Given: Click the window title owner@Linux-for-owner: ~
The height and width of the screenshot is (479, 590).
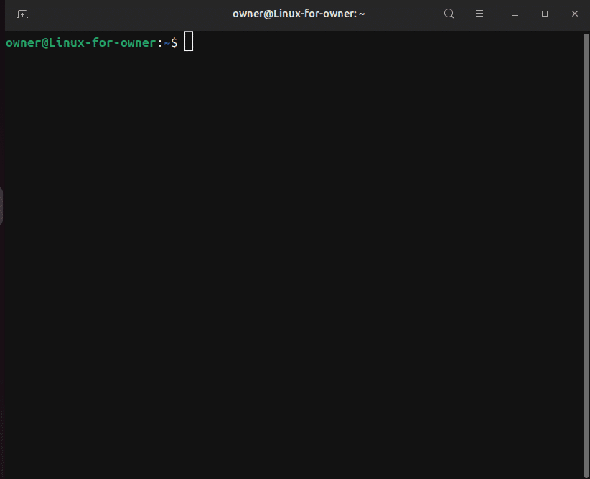Looking at the screenshot, I should click(299, 14).
